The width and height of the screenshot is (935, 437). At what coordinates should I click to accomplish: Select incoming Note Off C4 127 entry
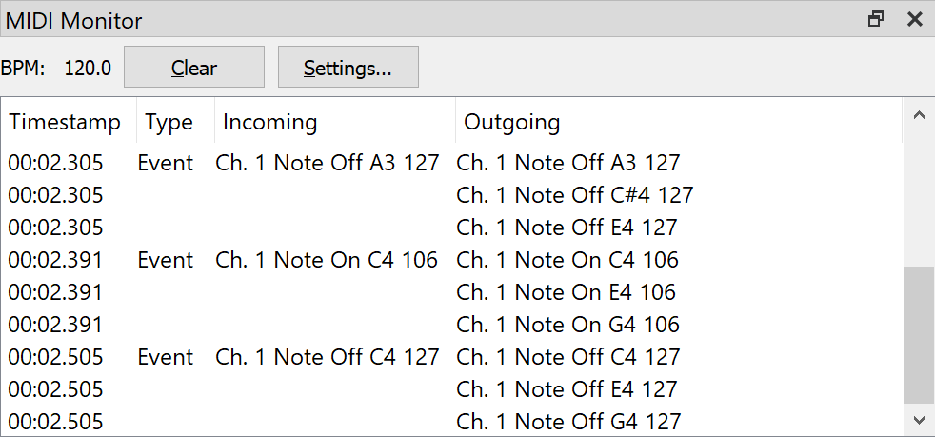click(327, 356)
